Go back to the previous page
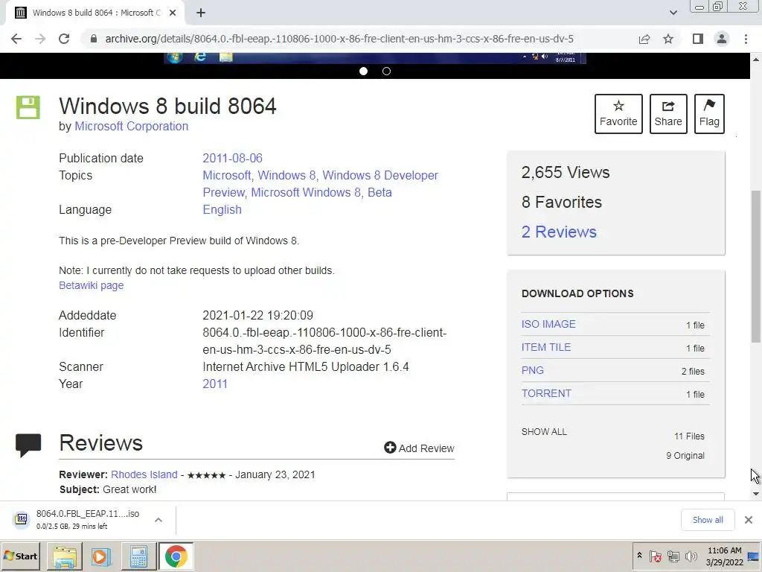 (x=16, y=39)
